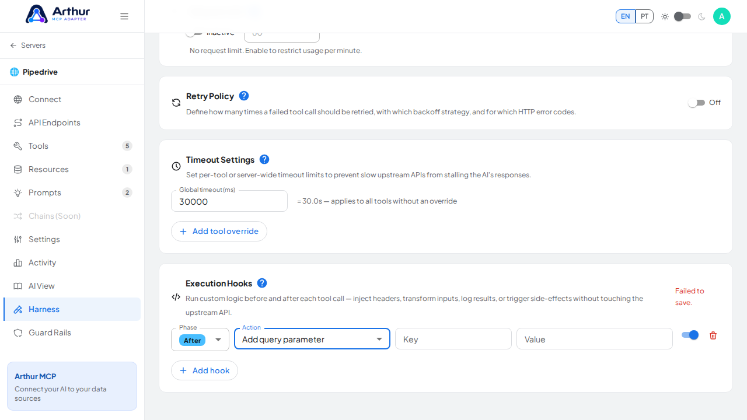
Task: Click the Retry Policy Off label
Action: pos(715,103)
